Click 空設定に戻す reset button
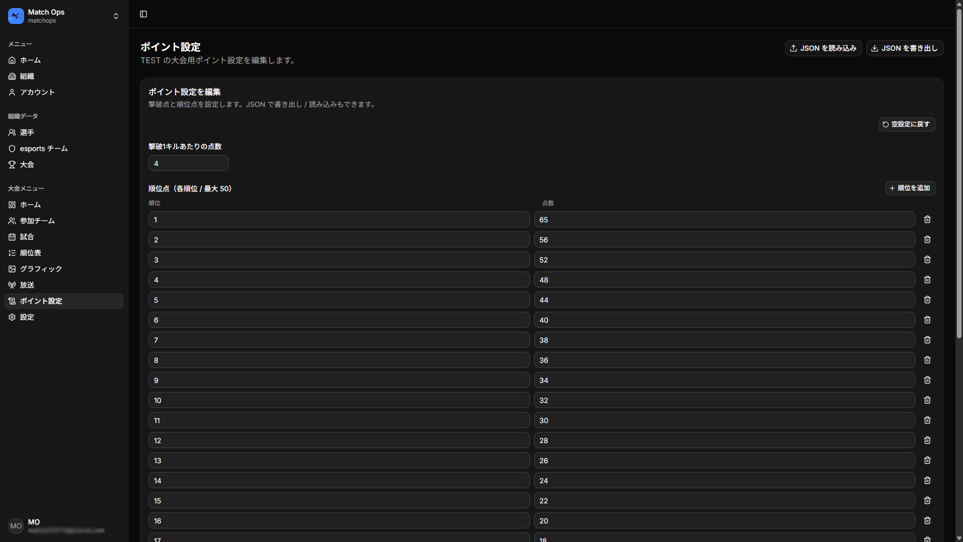Screen dimensions: 963x542 [x=906, y=124]
